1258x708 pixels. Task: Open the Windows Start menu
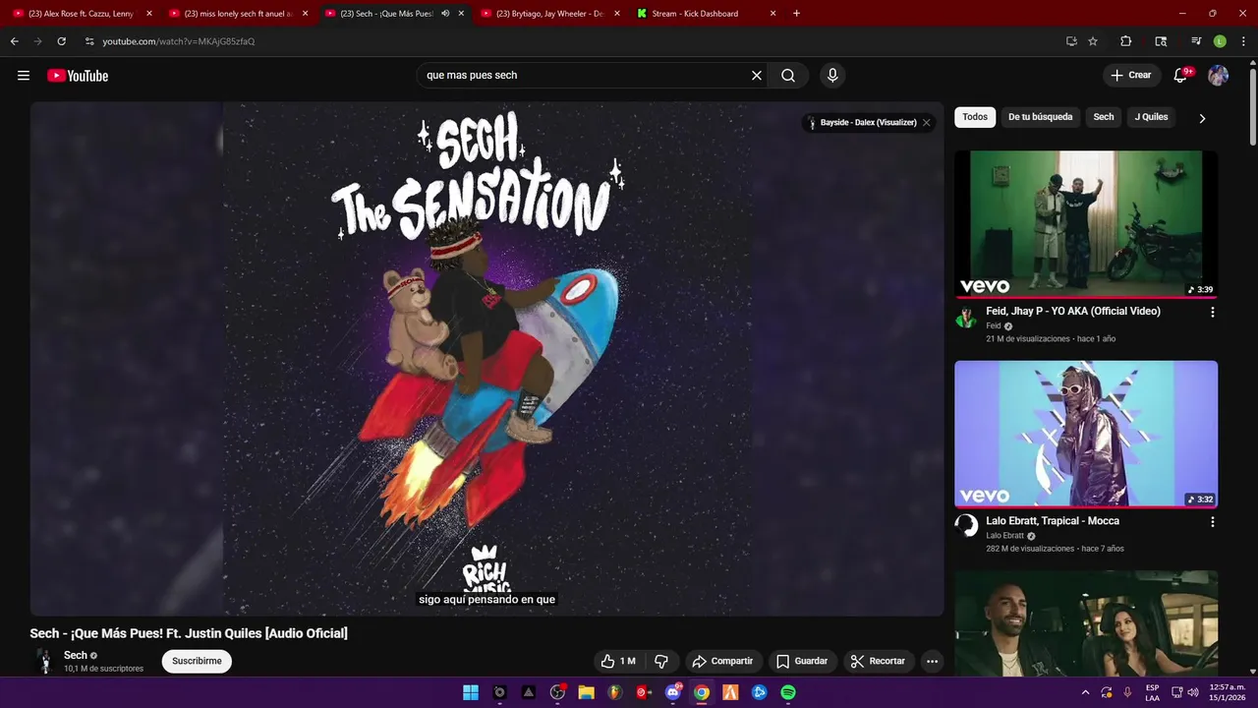[471, 692]
